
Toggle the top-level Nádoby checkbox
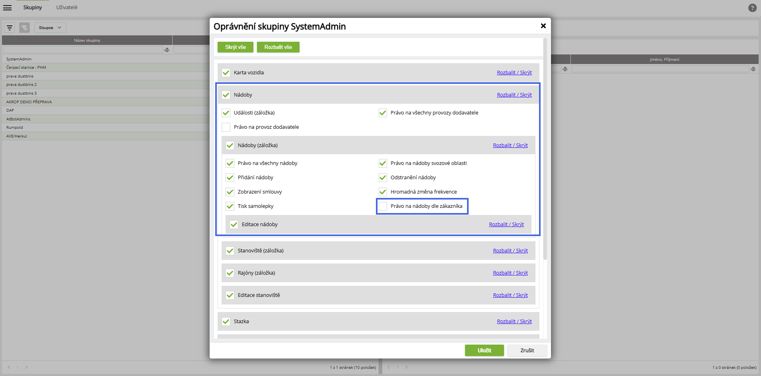coord(226,95)
